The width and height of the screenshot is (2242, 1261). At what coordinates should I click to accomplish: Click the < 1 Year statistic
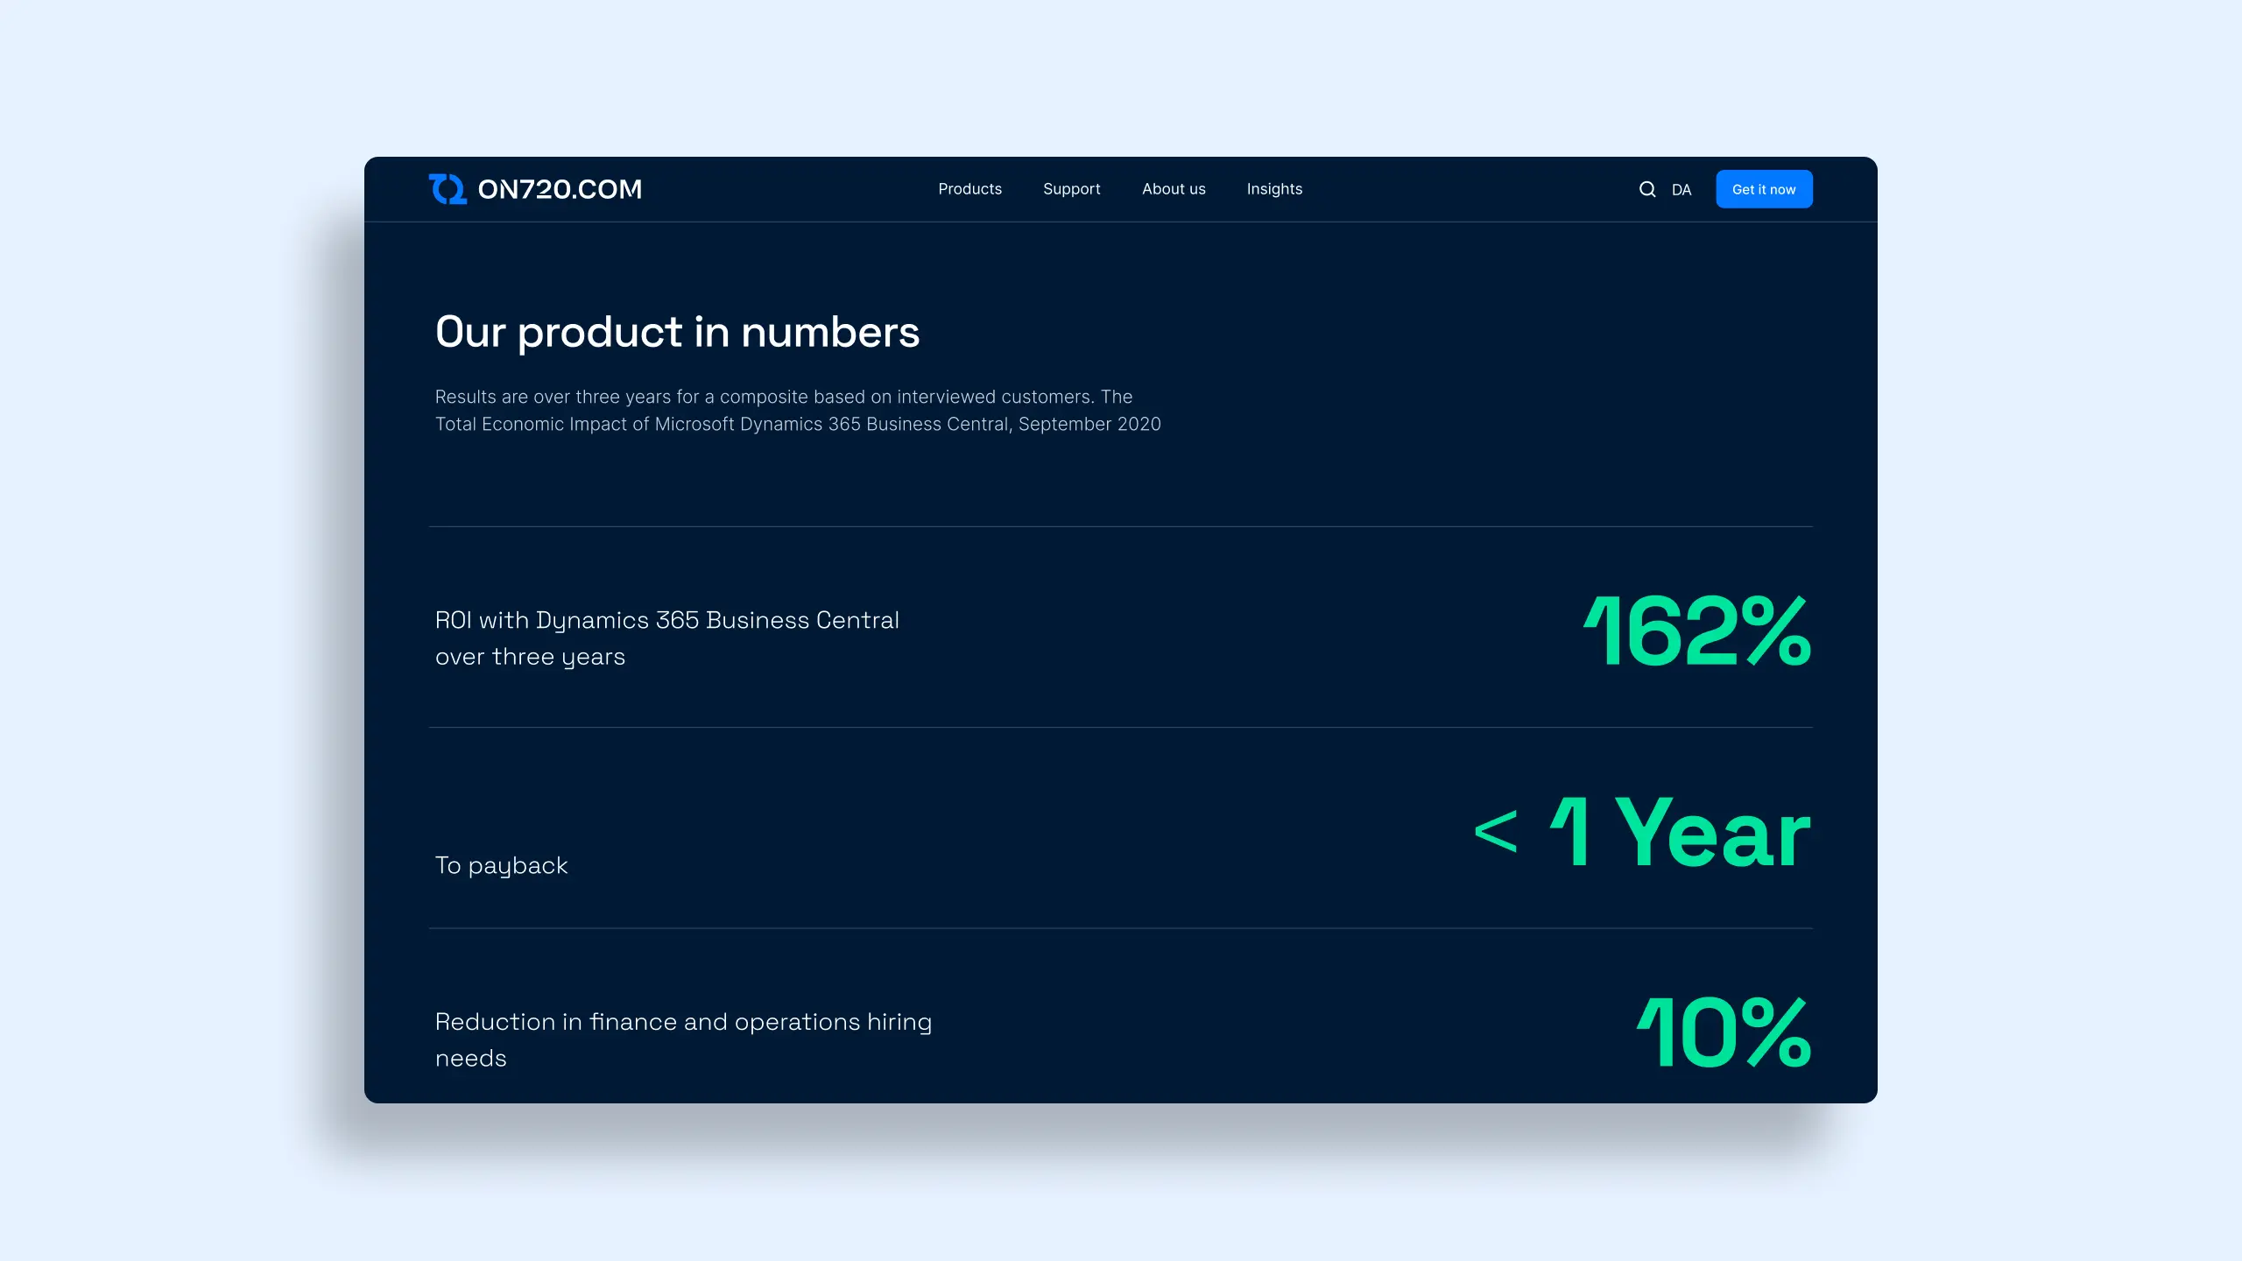1642,832
